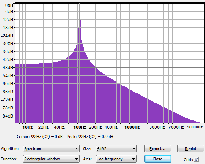The height and width of the screenshot is (164, 205).
Task: Open the Axis dropdown showing Log frequency
Action: tap(116, 159)
